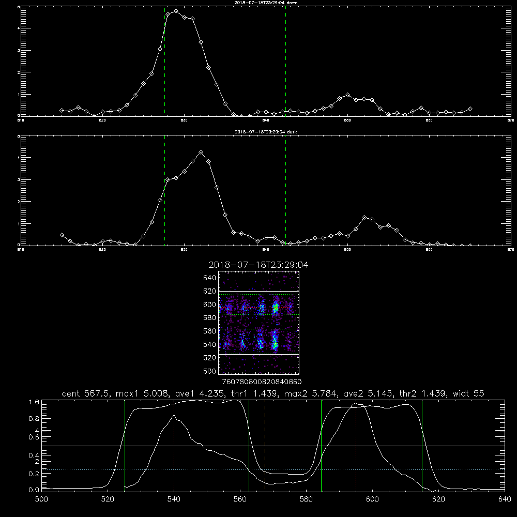
Task: Select the 'cent 567.5' value in stats line
Action: click(85, 393)
